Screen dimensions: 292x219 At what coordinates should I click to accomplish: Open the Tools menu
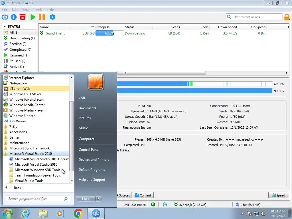click(x=38, y=9)
